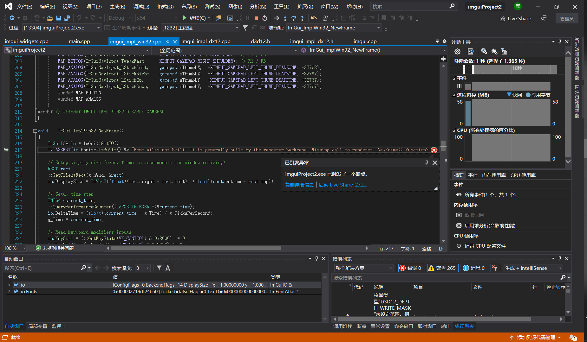Open the x64 platform dropdown
Viewport: 587px width, 342px height.
click(x=157, y=18)
